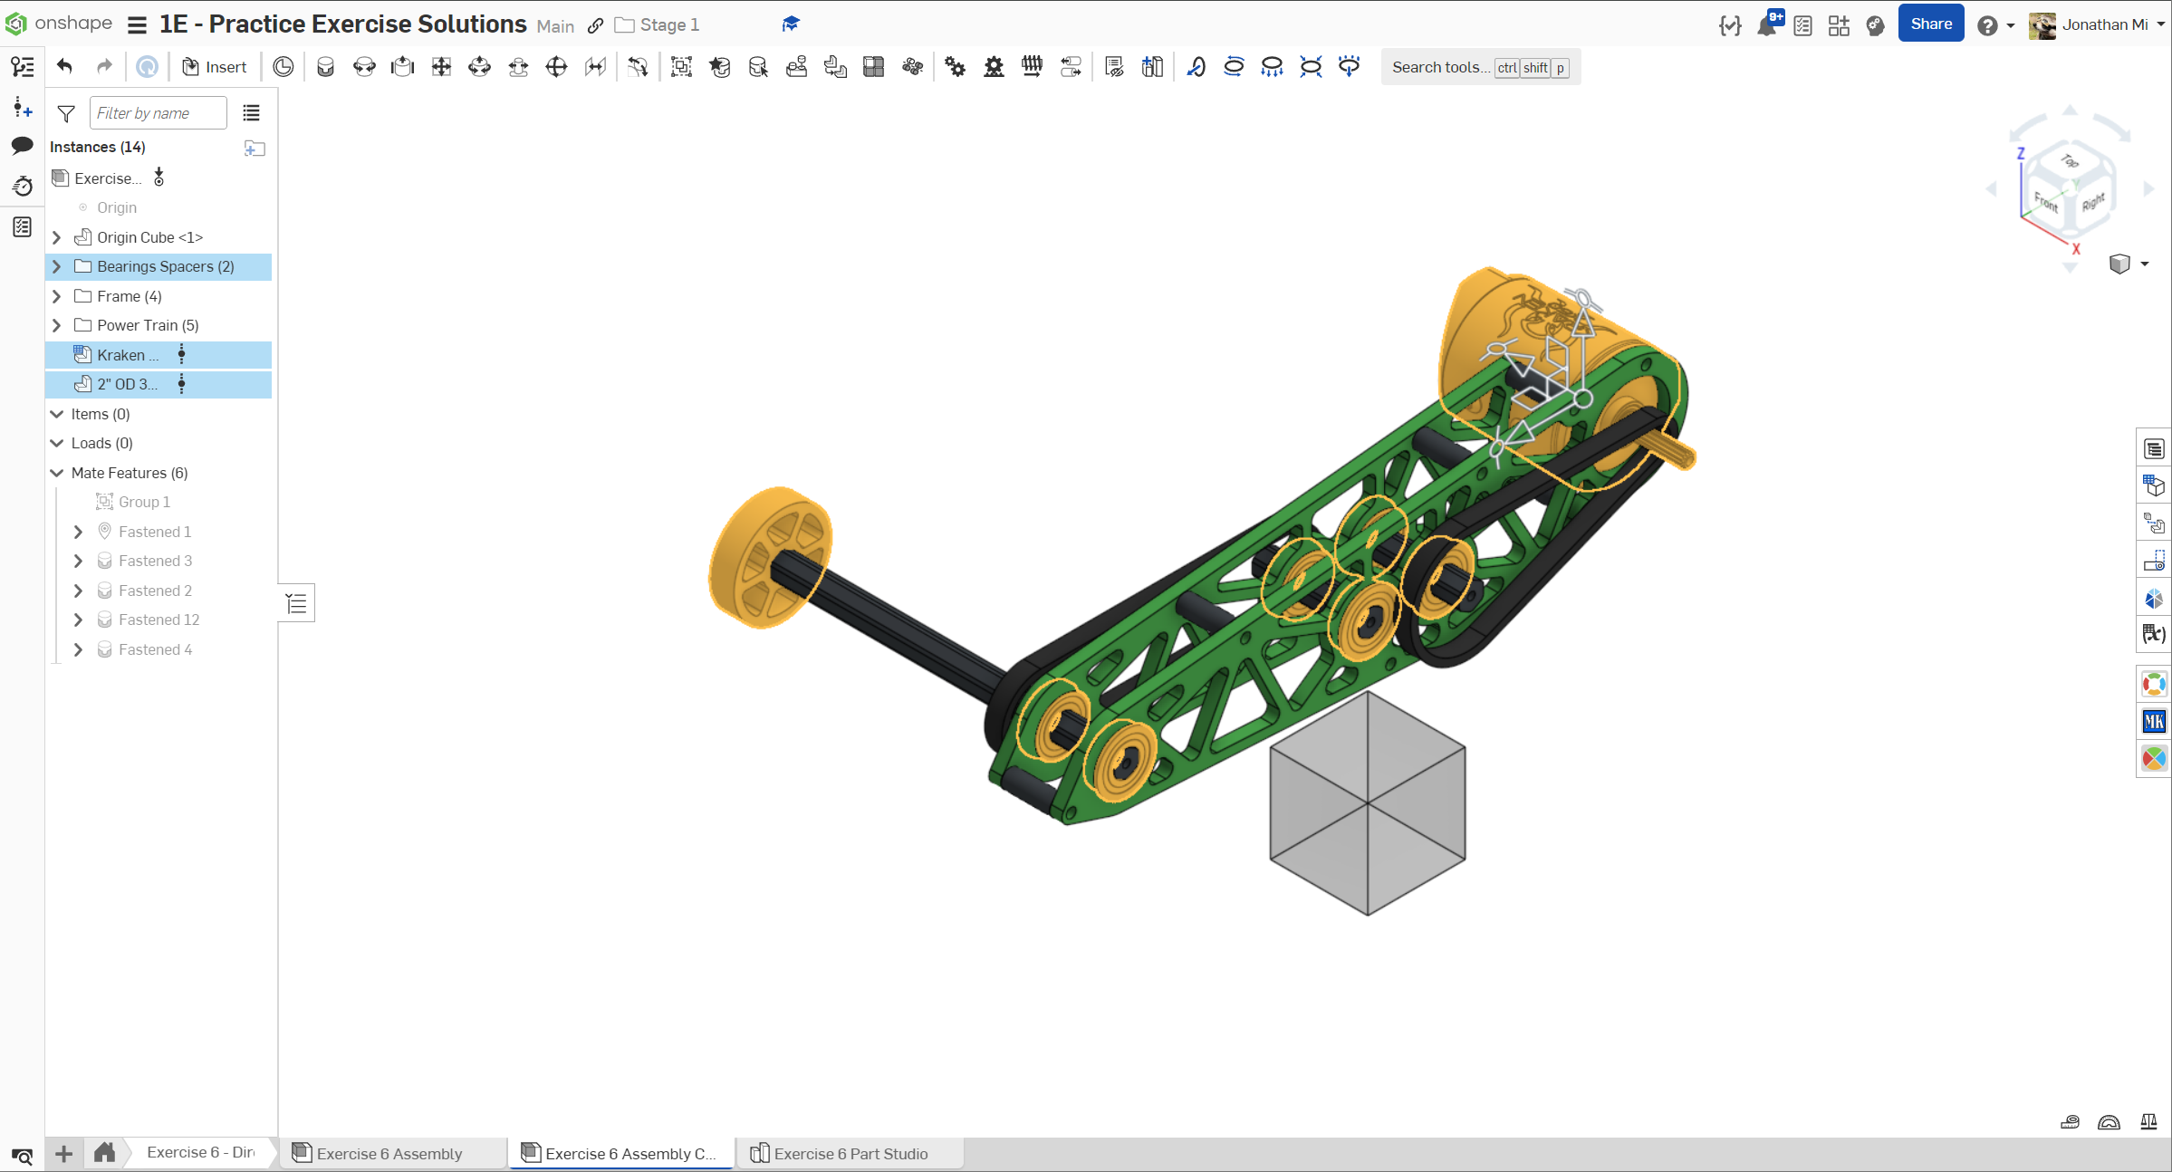The image size is (2172, 1172).
Task: Switch to Exercise 6 Assembly tab
Action: coord(389,1153)
